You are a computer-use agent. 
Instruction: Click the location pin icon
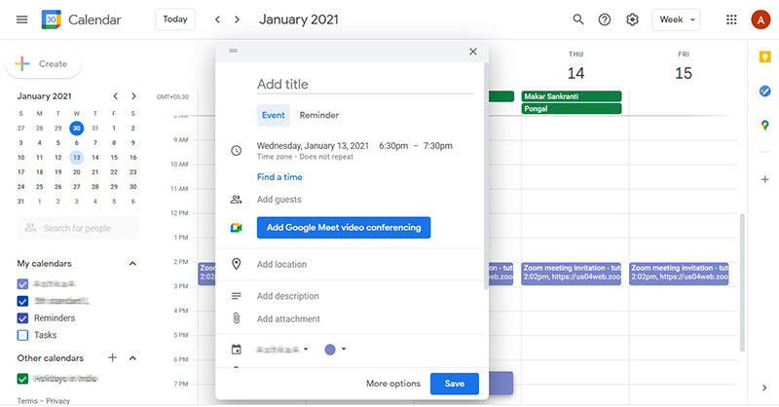click(x=237, y=264)
